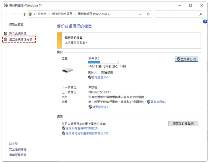Select 所有控制台項目 in the breadcrumb
209x163 pixels.
pyautogui.click(x=62, y=14)
